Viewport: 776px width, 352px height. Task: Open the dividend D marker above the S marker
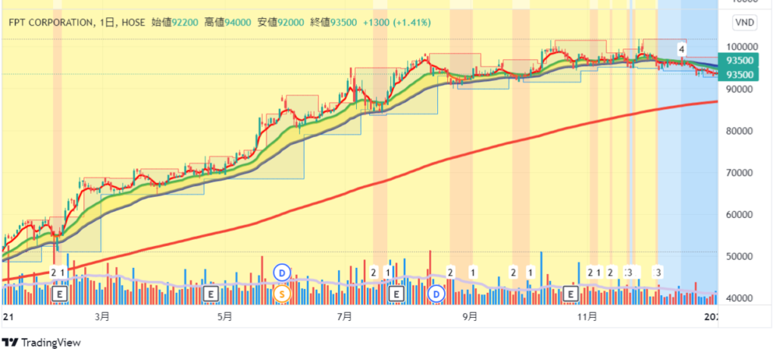(x=282, y=273)
